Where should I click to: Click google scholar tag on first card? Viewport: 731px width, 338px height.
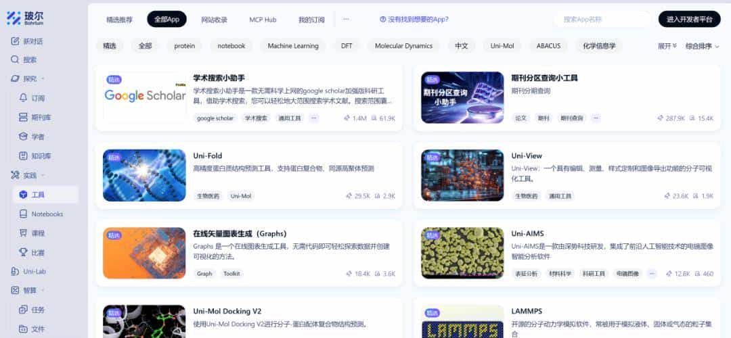(215, 118)
